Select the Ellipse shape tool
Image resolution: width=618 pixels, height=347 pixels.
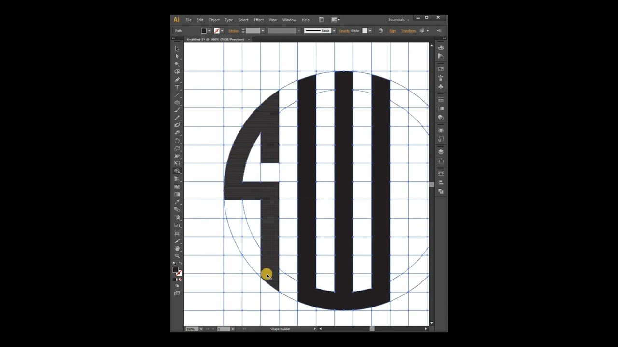[x=177, y=103]
